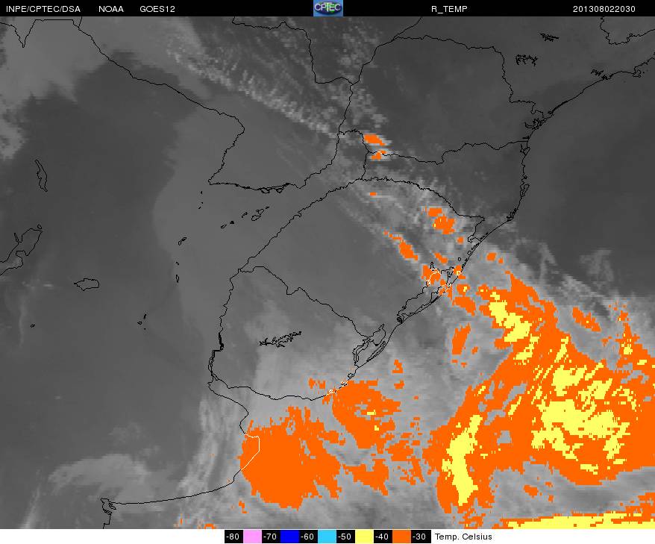Click the -30 legend value
This screenshot has height=544, width=655.
(x=420, y=537)
